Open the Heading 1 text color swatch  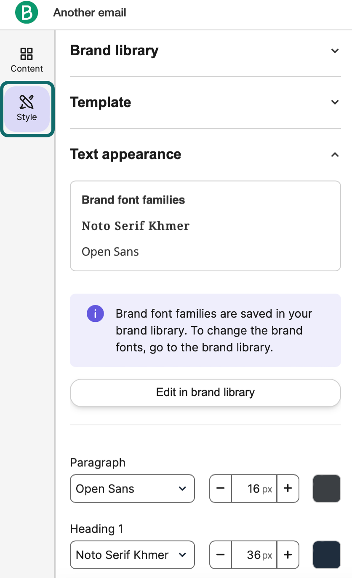326,555
